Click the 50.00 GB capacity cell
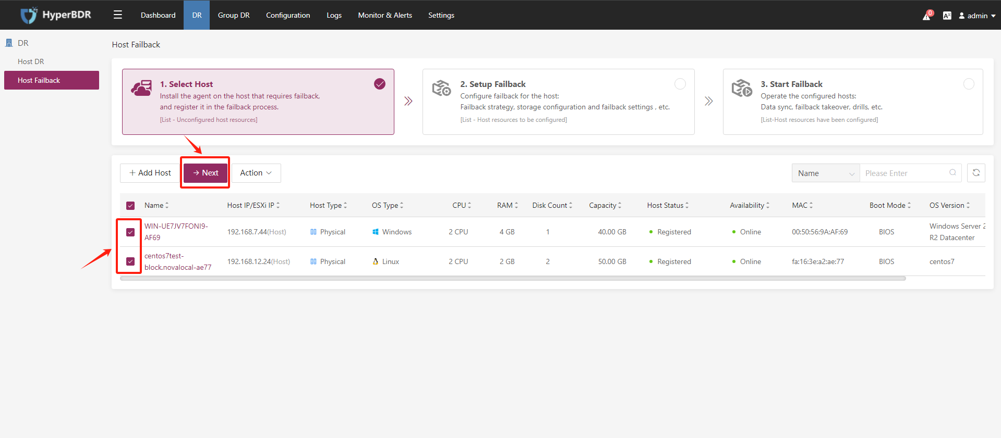This screenshot has width=1001, height=438. 612,261
